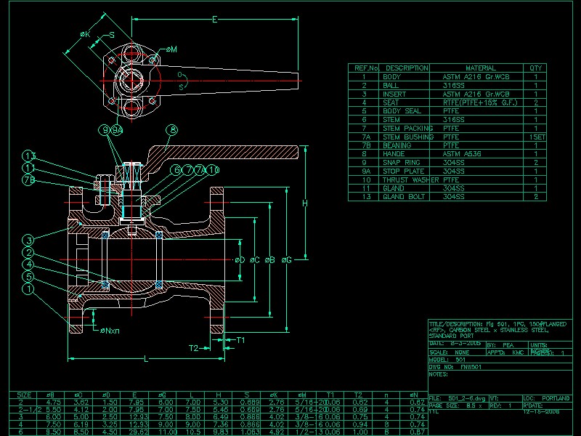Select balloon callout 10 for THRUST WASHER
The width and height of the screenshot is (581, 436).
212,169
